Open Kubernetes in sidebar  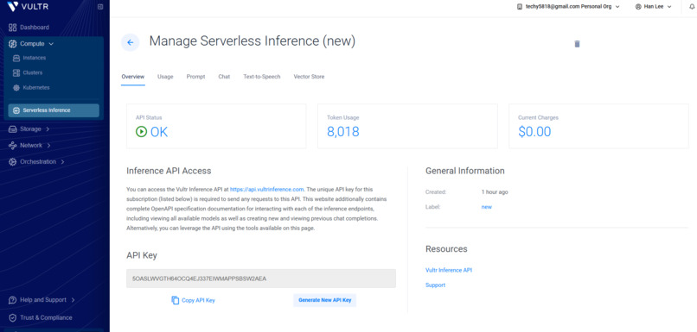[x=36, y=88]
